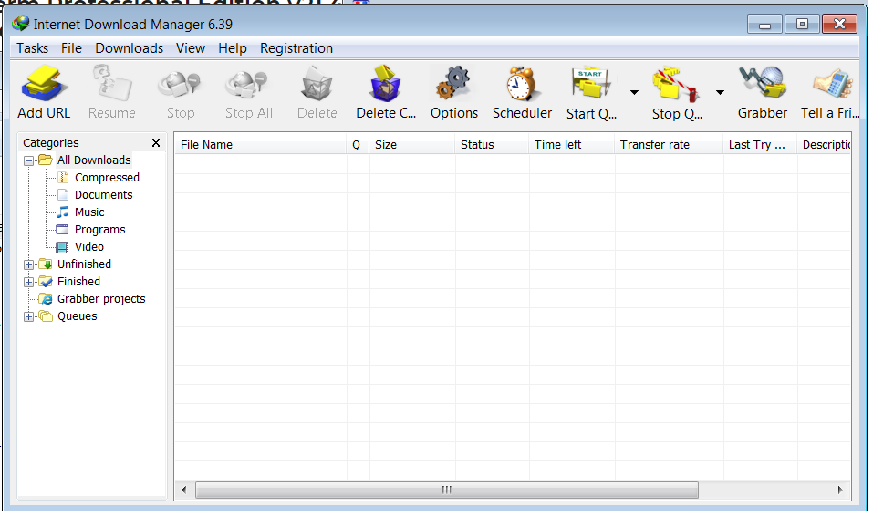Viewport: 873px width, 517px height.
Task: Expand the Queues tree node
Action: click(x=29, y=316)
